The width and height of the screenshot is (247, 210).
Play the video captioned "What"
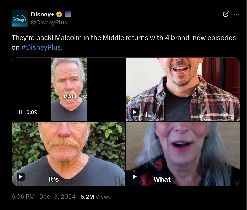[x=135, y=177]
